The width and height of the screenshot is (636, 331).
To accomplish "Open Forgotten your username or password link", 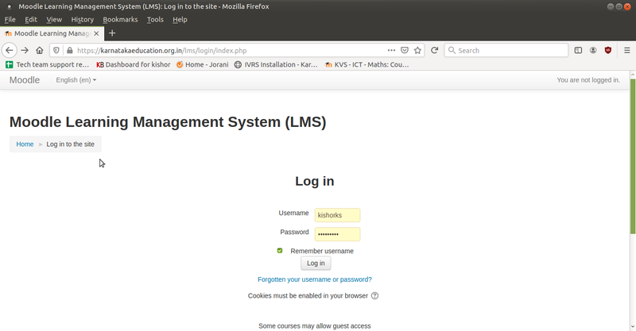I will [315, 279].
